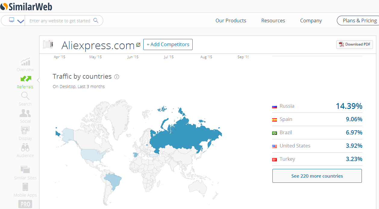Click the Aliexpress.com page title
This screenshot has height=209, width=379.
(x=98, y=45)
